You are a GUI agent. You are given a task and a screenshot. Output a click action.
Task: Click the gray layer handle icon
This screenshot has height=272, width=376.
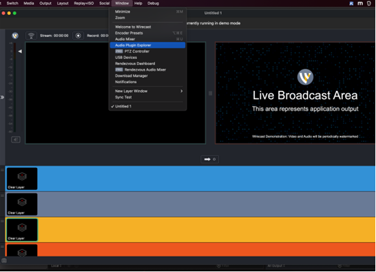click(x=2, y=196)
